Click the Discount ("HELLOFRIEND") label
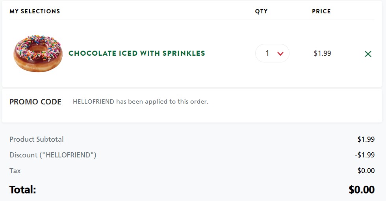Viewport: 386px width, 201px height. coord(53,155)
